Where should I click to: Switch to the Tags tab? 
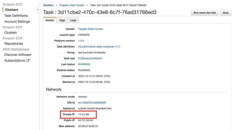pos(62,20)
